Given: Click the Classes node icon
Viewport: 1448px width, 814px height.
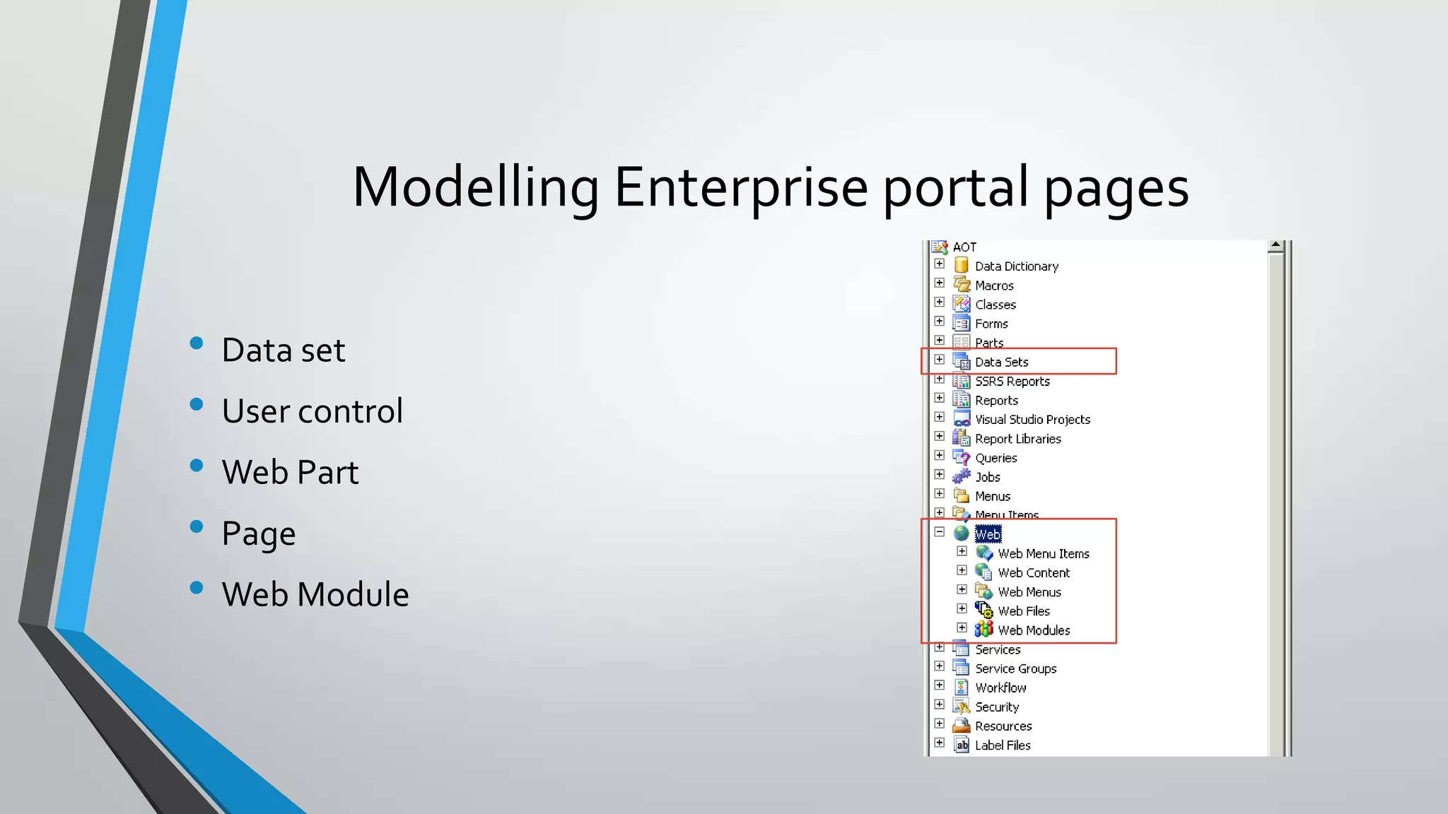Looking at the screenshot, I should 962,304.
